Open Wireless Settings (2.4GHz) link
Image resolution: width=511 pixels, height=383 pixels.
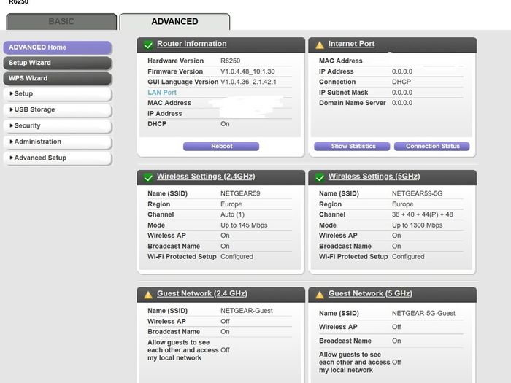pos(206,177)
